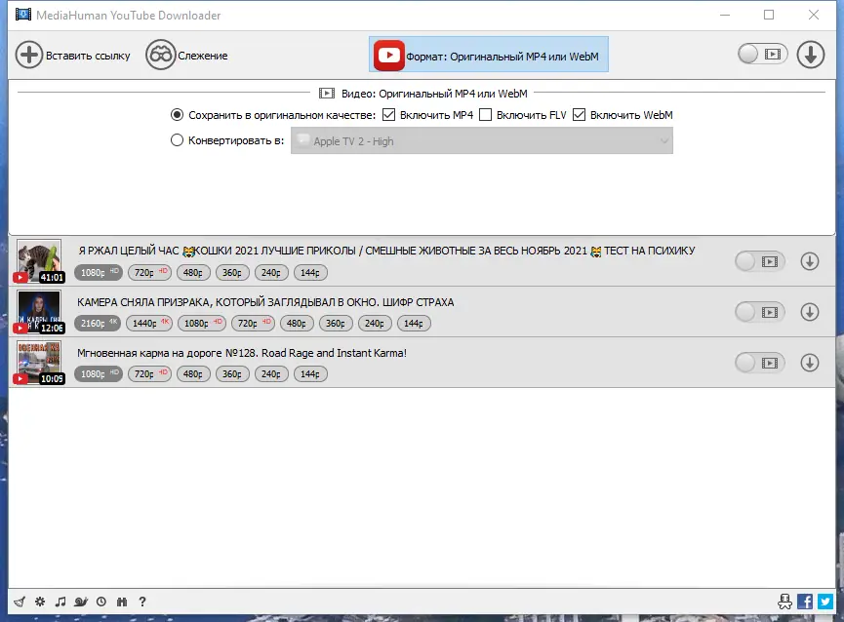Click title Я РЖАЛ ЦЕЛЫЙ ЧАС КОШКИ 2021
This screenshot has height=622, width=844.
click(x=386, y=251)
